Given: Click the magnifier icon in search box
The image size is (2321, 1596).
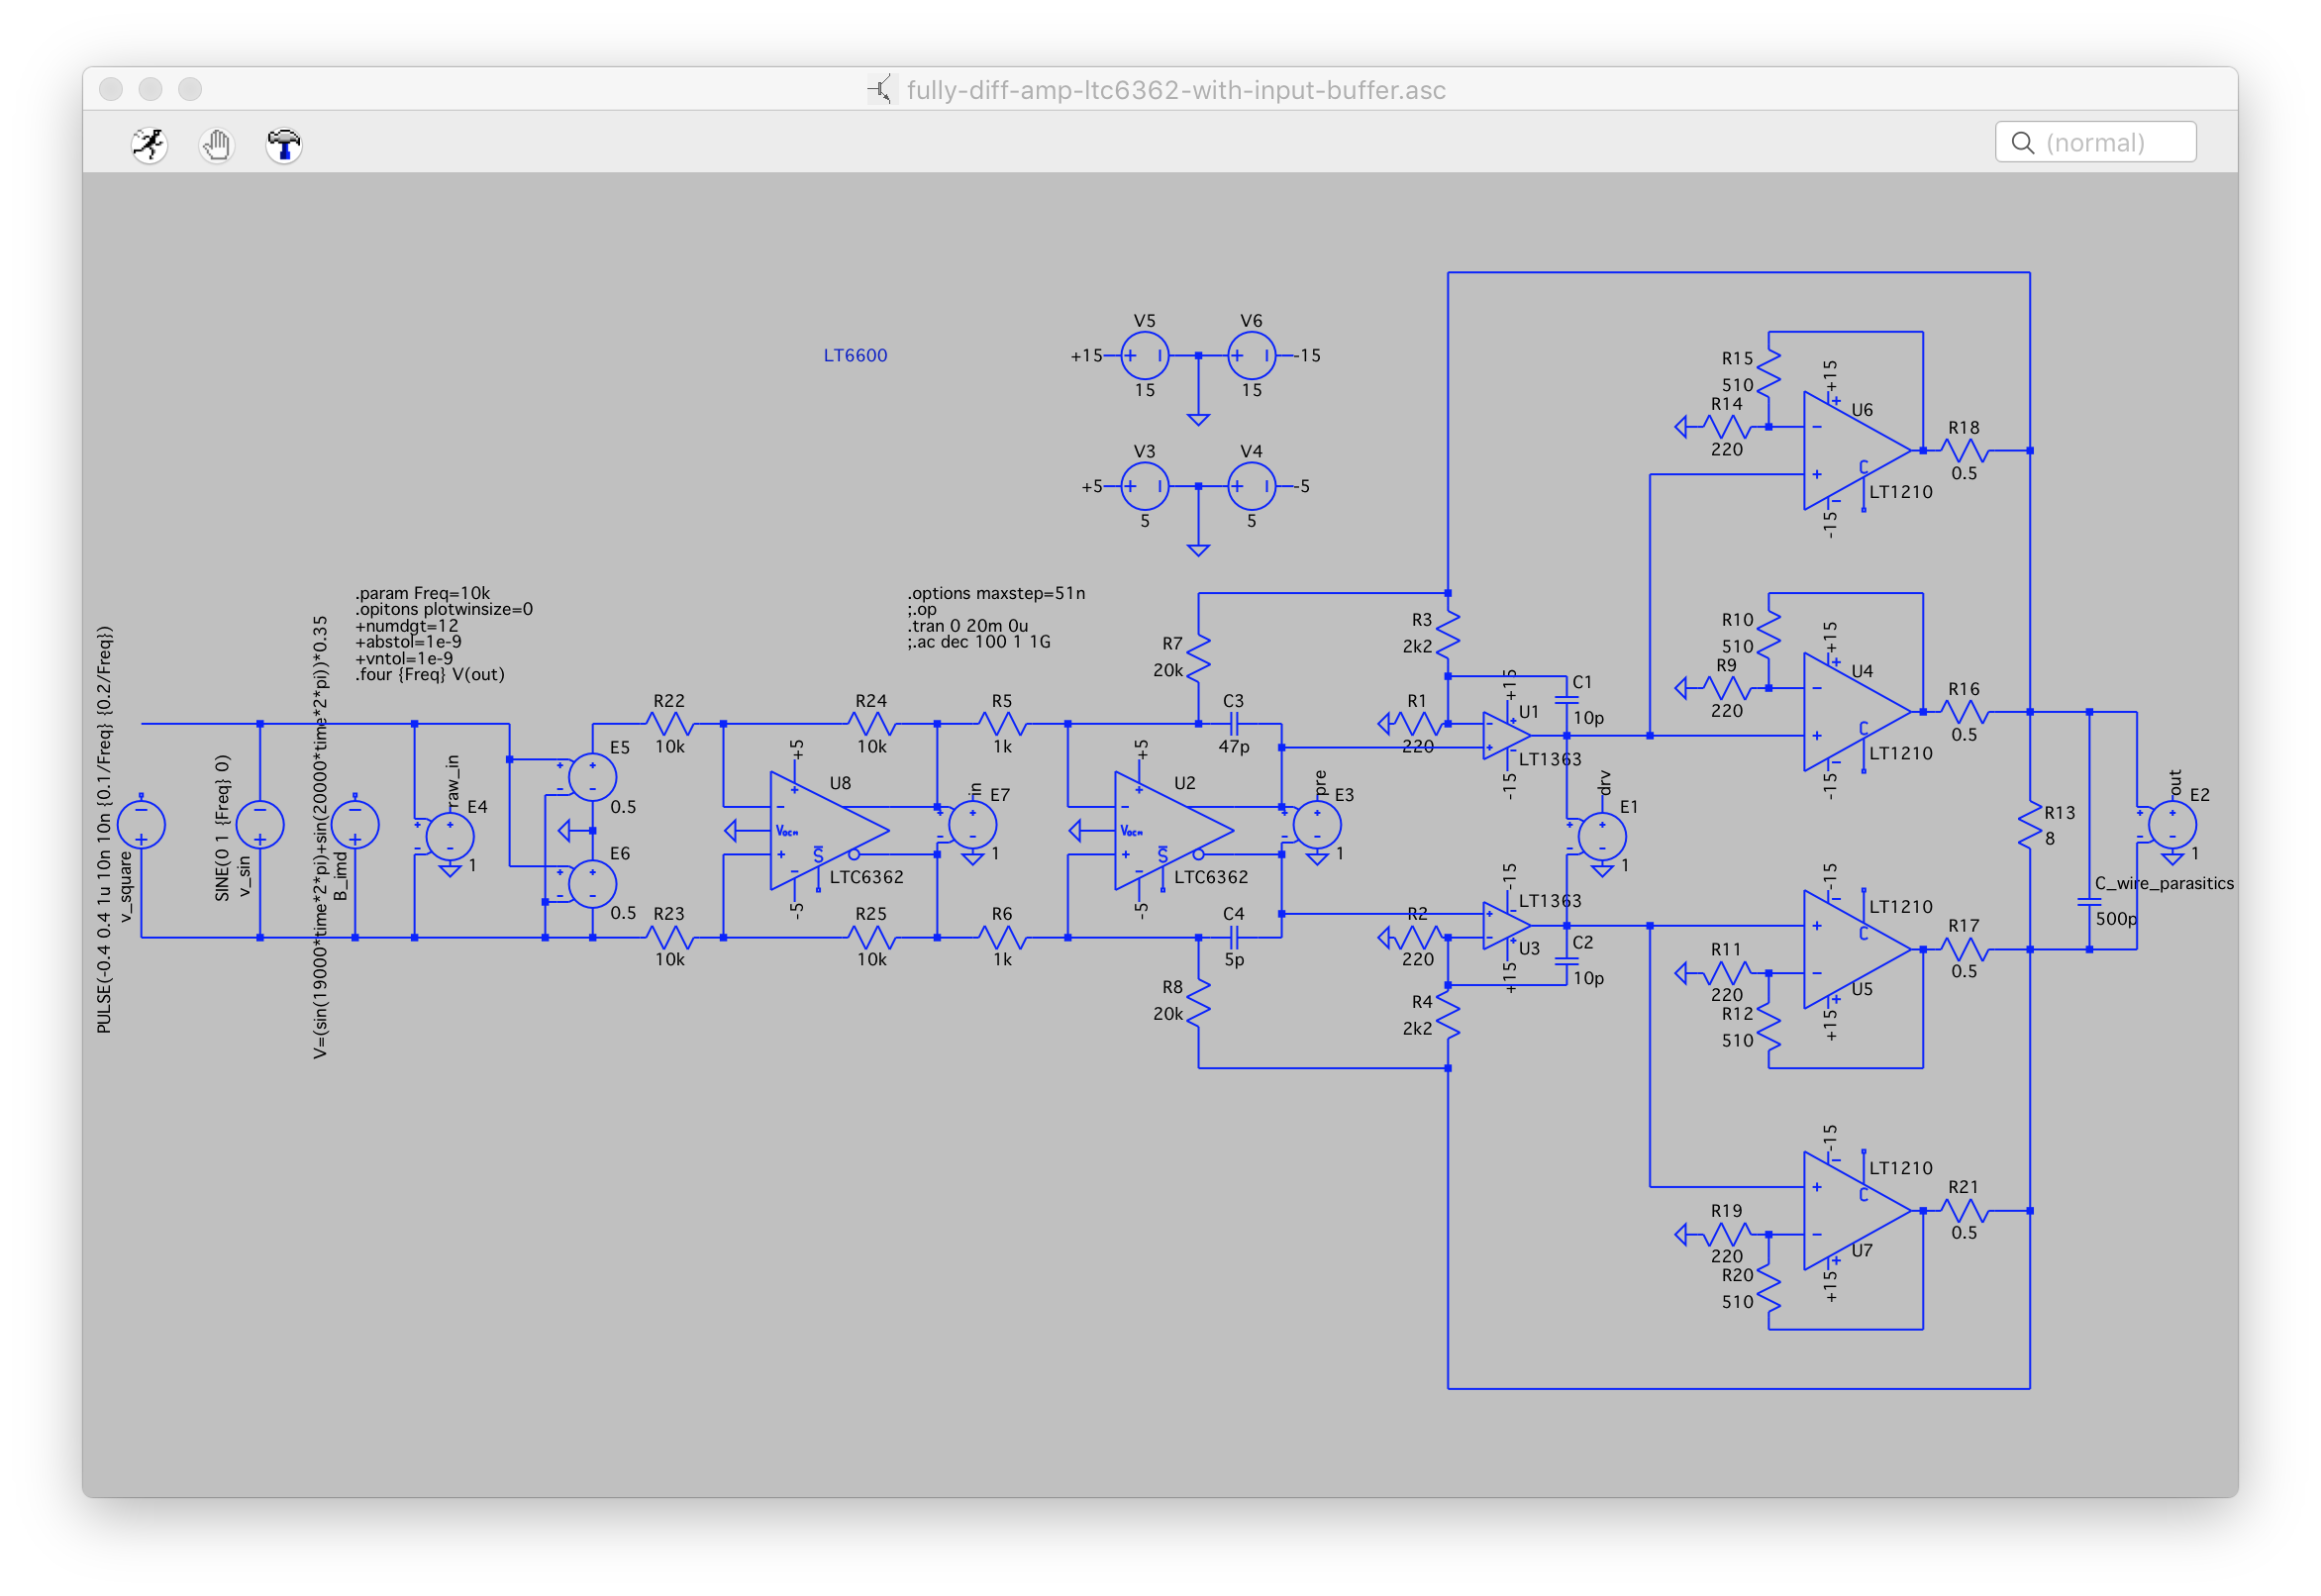Looking at the screenshot, I should point(2022,143).
